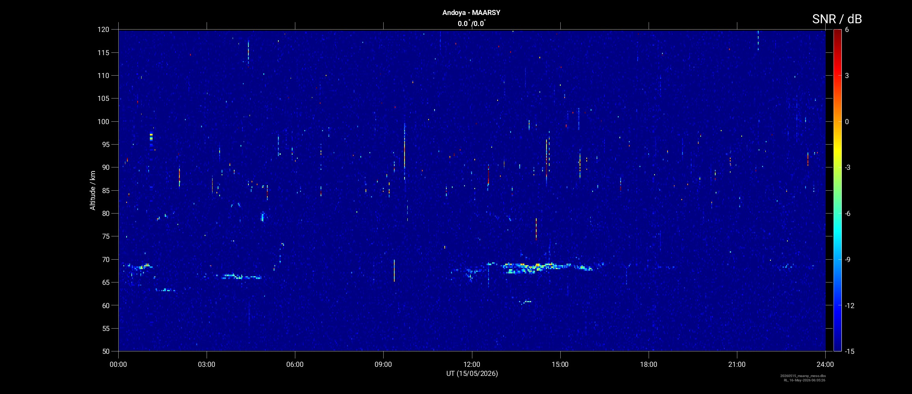Click the SNR / dB colorbar label
912x394 pixels.
click(837, 19)
